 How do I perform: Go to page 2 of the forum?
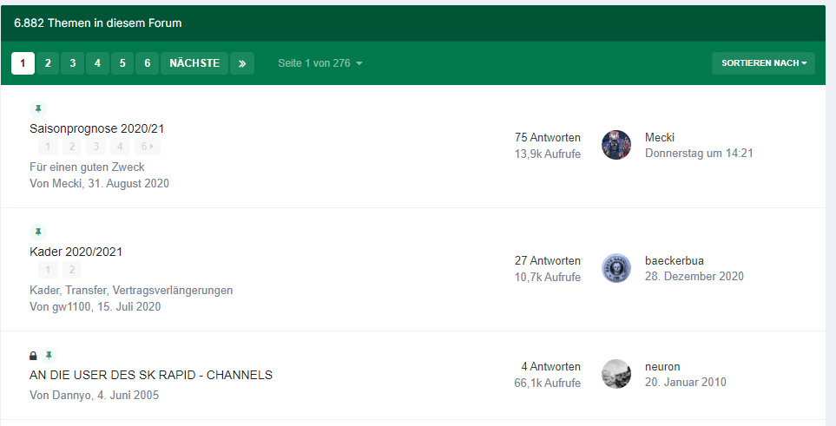[x=48, y=63]
